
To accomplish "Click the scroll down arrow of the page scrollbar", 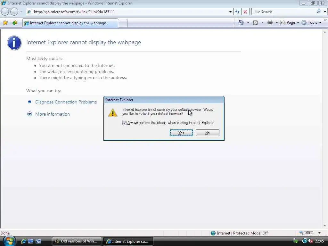I will 325,226.
